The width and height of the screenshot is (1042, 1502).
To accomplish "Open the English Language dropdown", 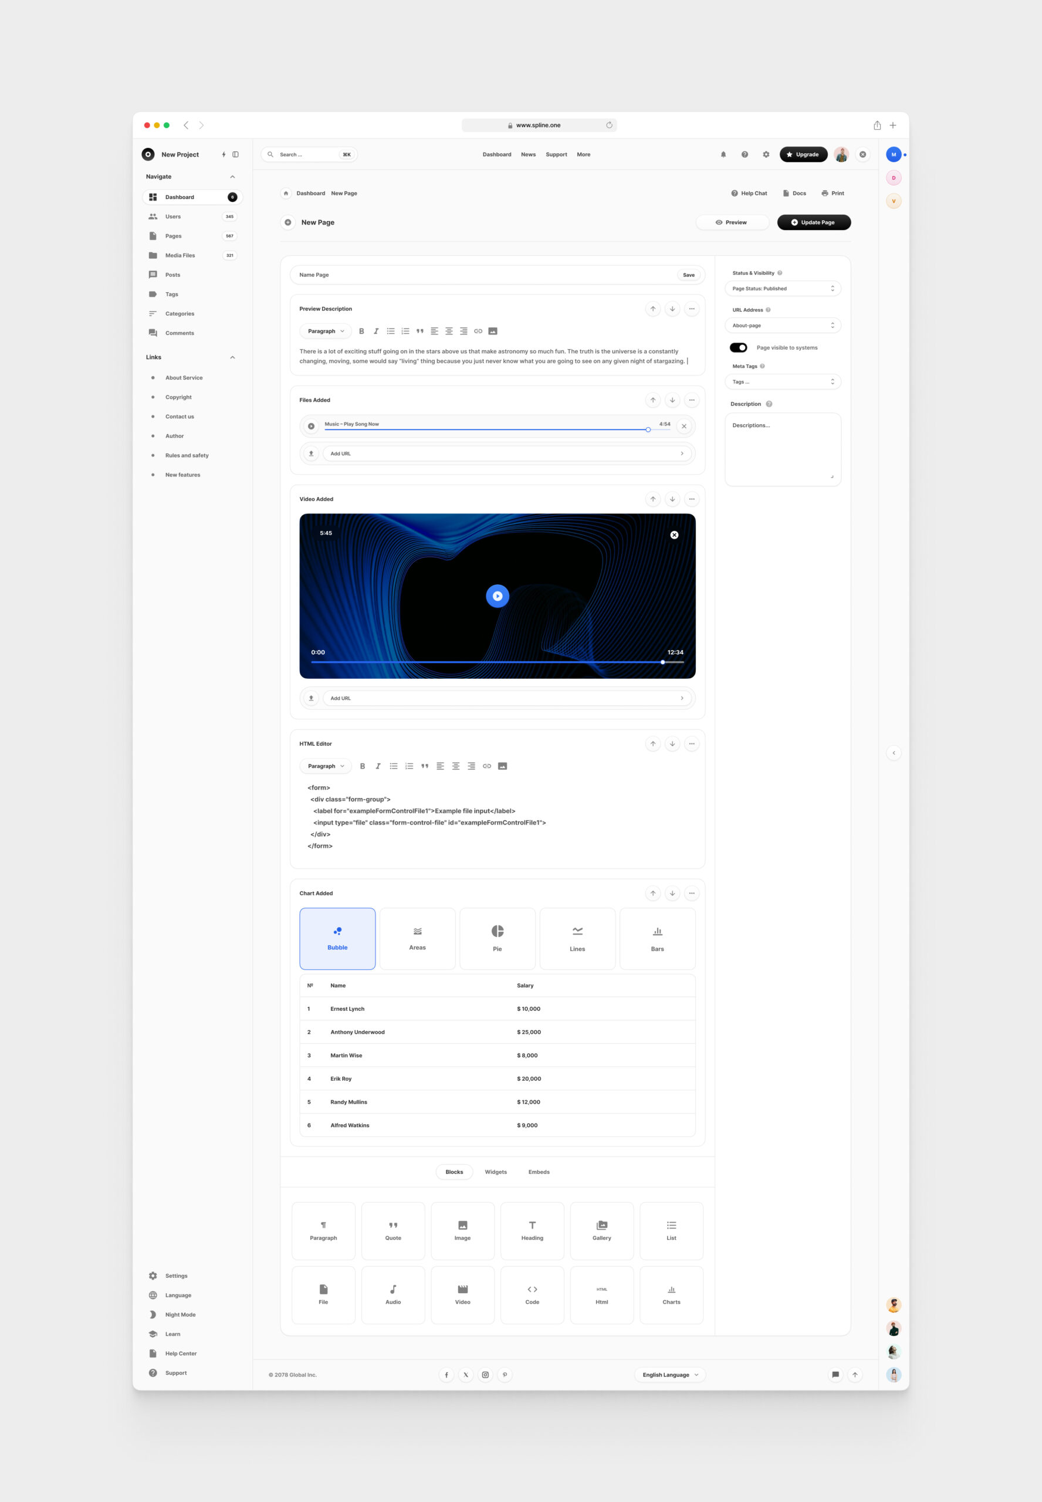I will [x=671, y=1375].
